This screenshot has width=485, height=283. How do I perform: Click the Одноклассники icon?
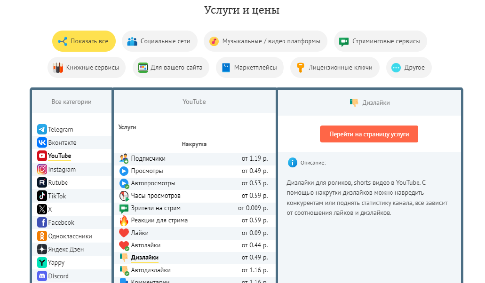(x=42, y=236)
